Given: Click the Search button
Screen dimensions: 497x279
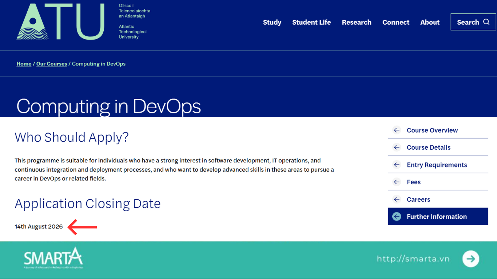Looking at the screenshot, I should pyautogui.click(x=473, y=22).
